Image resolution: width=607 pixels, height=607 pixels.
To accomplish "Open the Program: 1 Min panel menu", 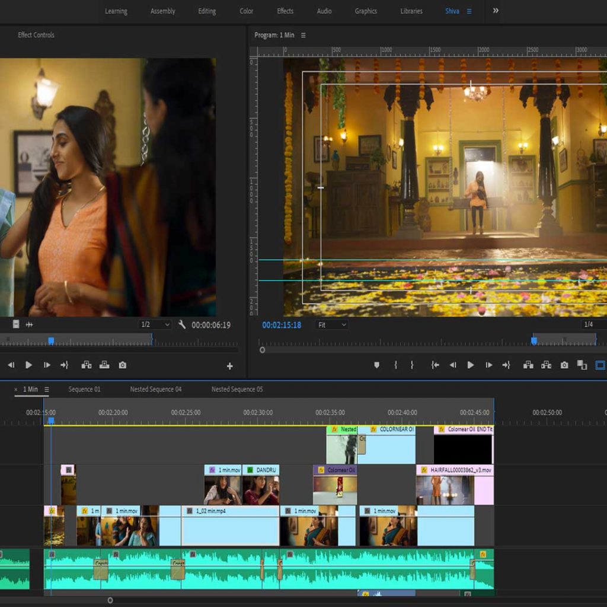I will [x=302, y=34].
